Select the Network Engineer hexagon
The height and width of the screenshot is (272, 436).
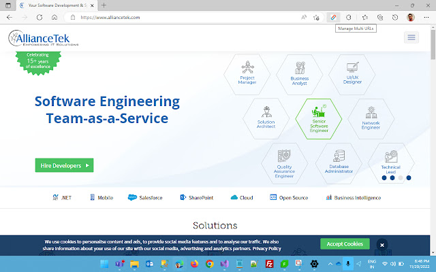coord(371,119)
